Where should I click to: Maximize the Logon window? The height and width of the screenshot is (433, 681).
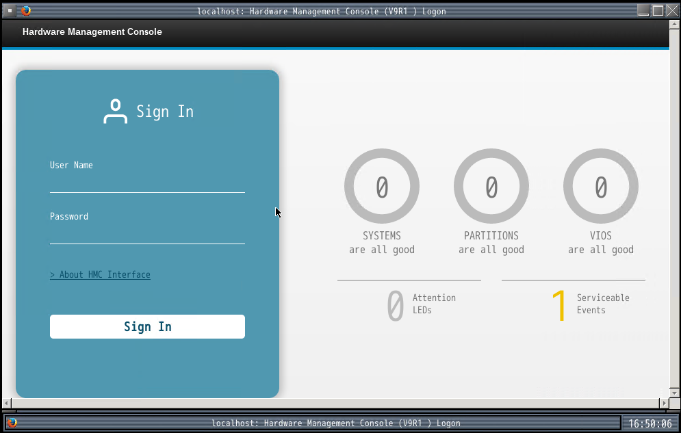click(x=658, y=11)
